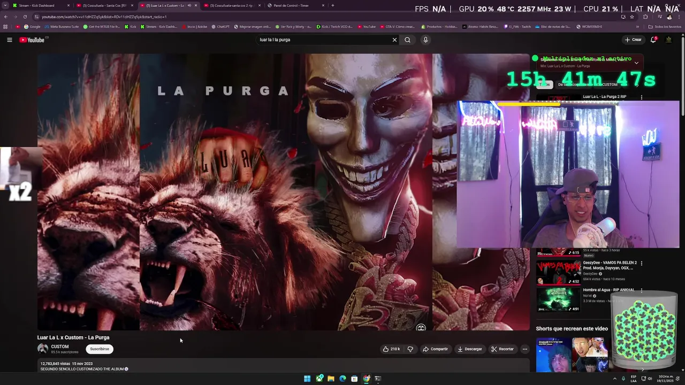The height and width of the screenshot is (385, 685).
Task: Open the clock showing 10:24 a.m.
Action: pos(666,378)
